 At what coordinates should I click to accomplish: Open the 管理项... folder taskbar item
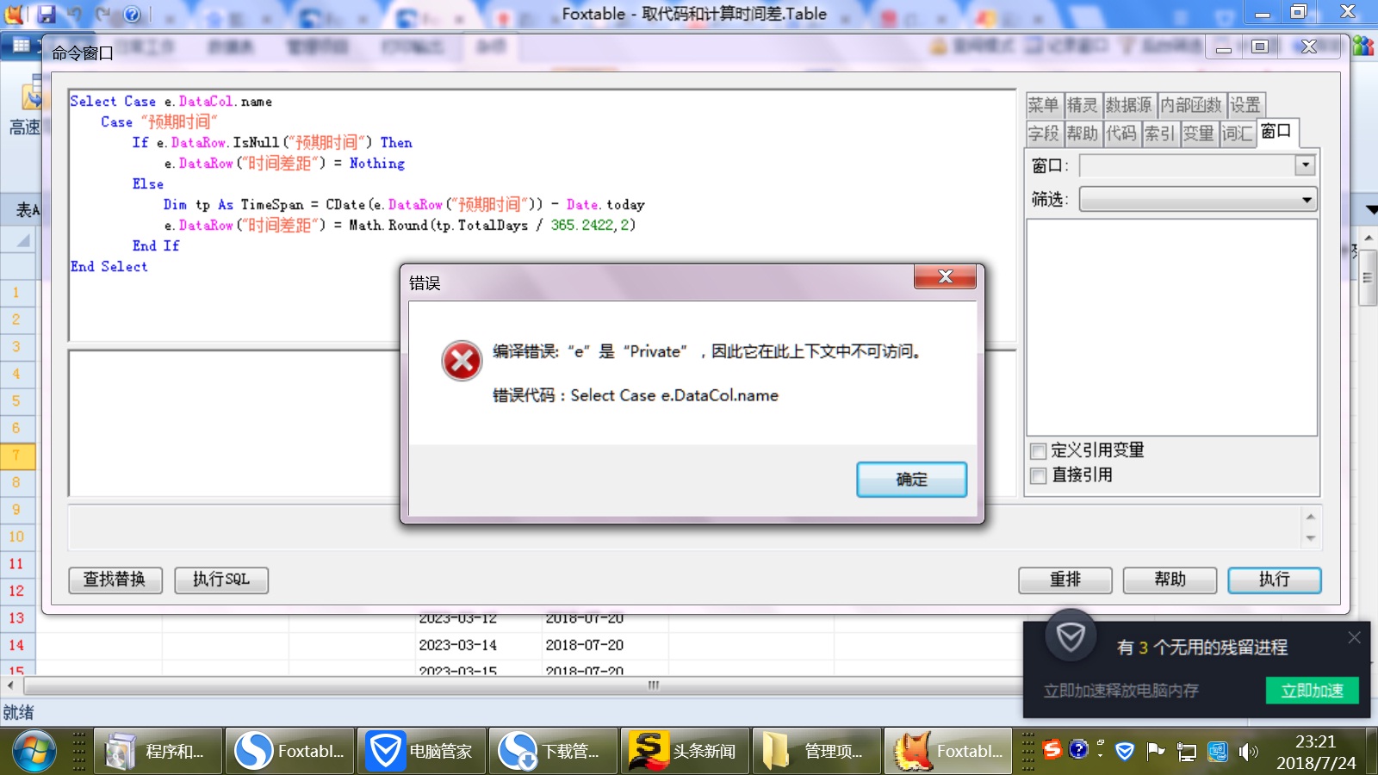tap(816, 751)
